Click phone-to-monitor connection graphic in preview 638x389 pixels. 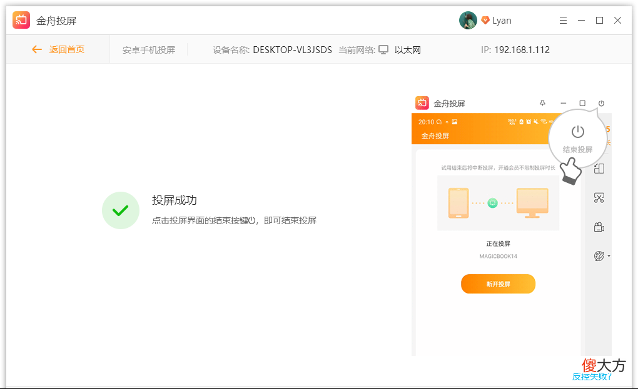point(498,203)
